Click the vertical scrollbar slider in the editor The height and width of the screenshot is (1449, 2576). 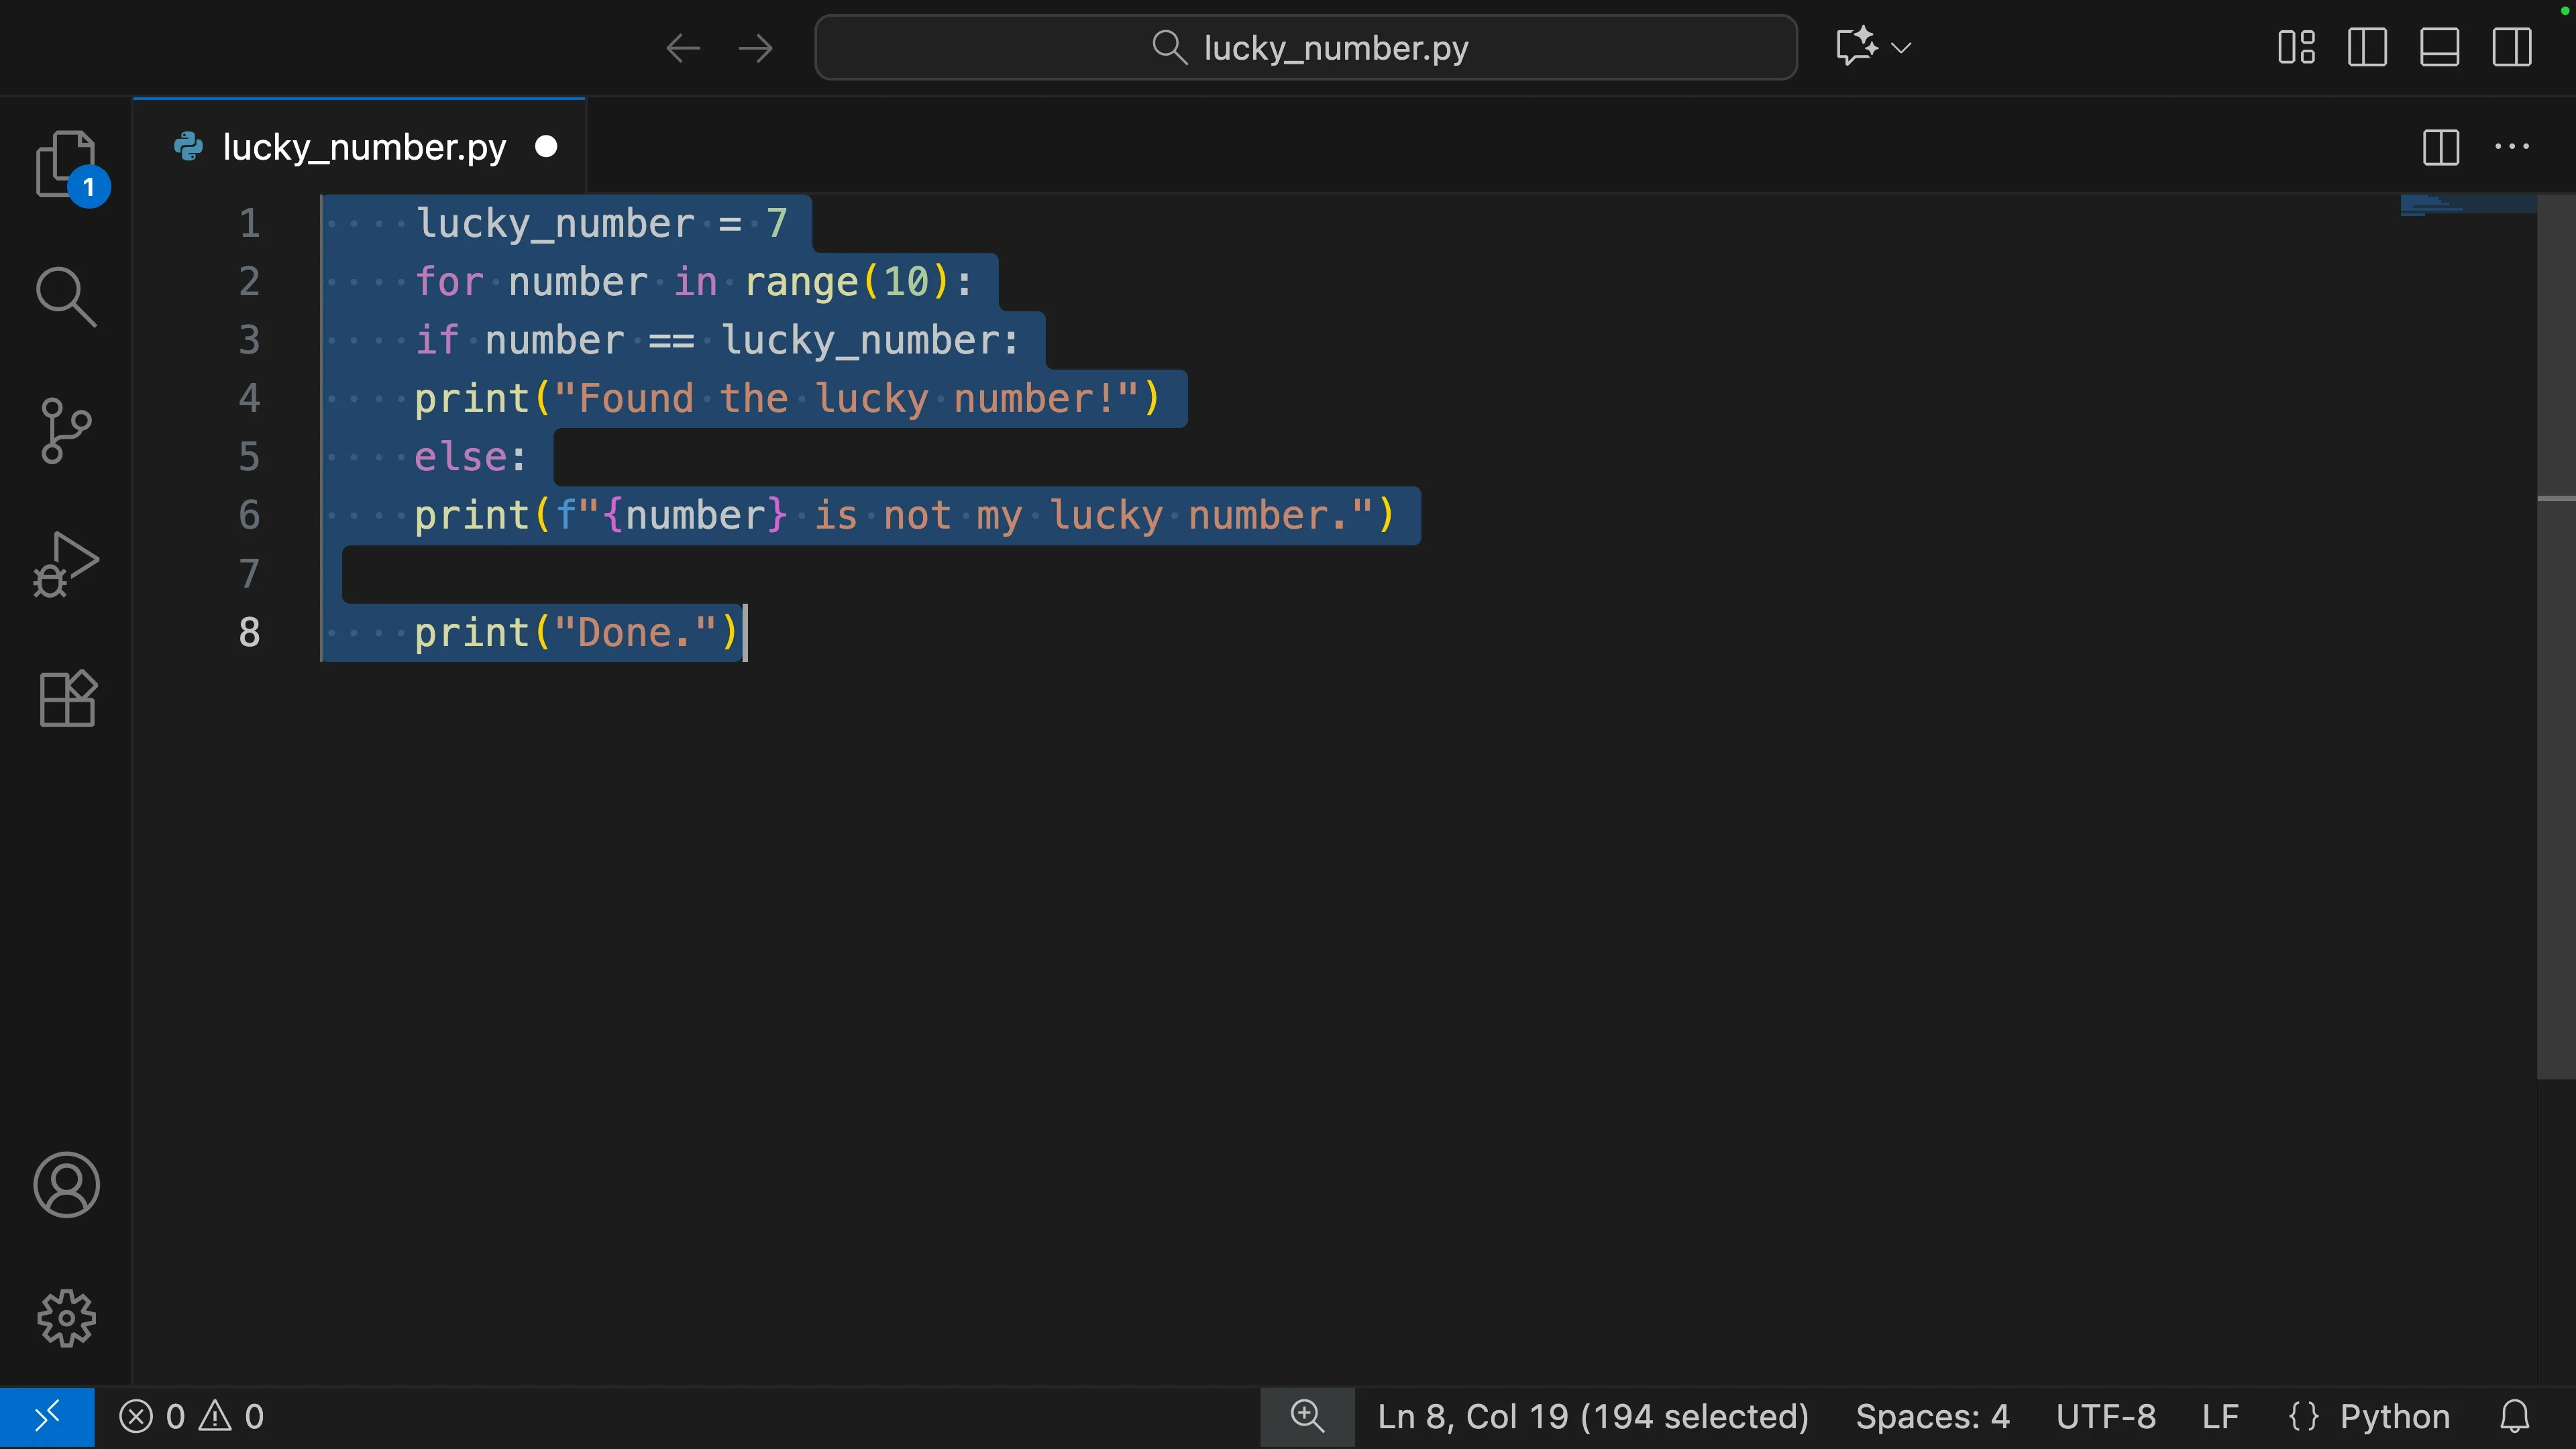pyautogui.click(x=2555, y=640)
